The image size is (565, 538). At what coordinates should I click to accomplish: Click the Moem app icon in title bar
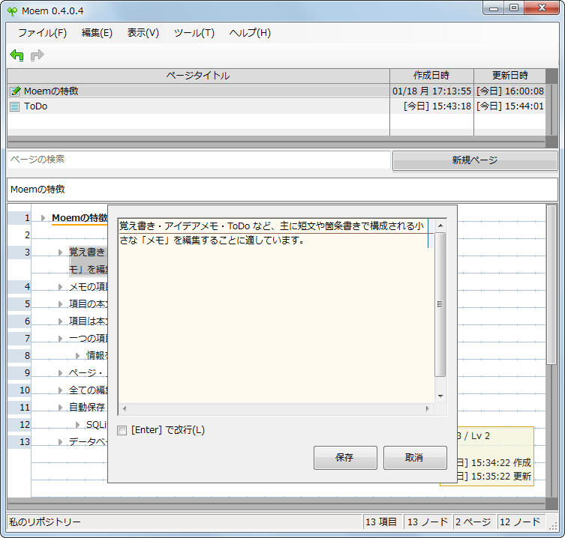tap(12, 11)
